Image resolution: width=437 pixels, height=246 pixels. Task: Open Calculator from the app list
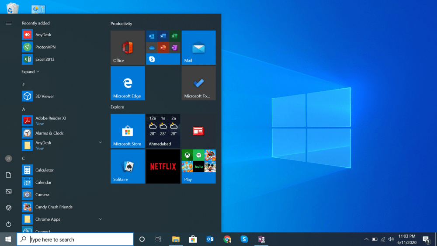click(x=44, y=170)
